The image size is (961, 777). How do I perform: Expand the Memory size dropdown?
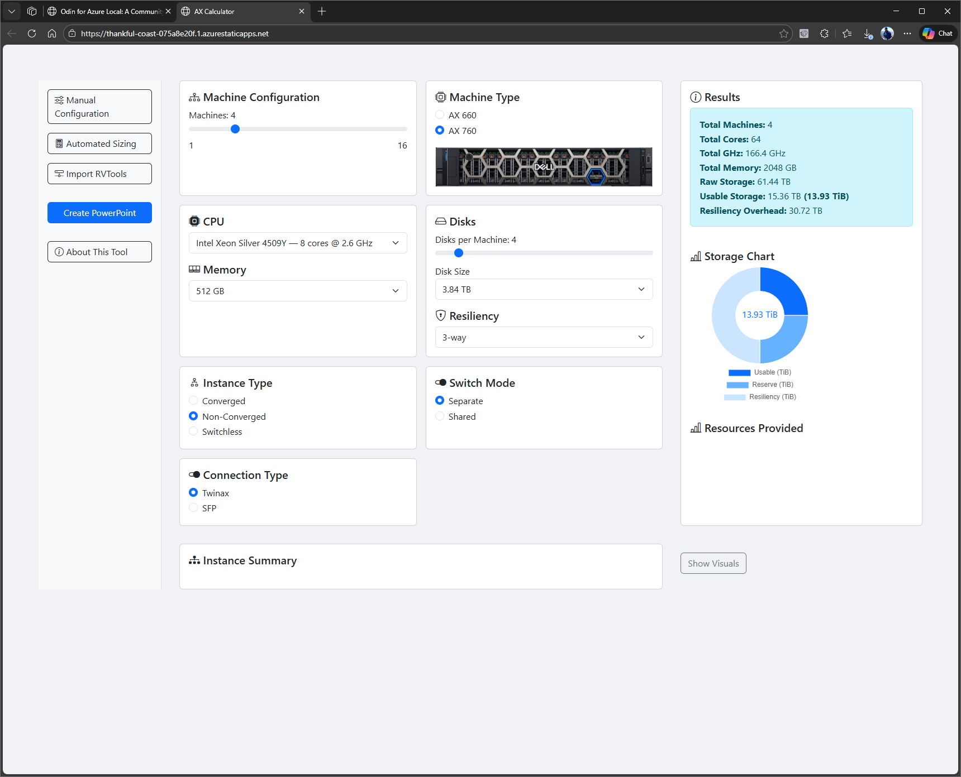pos(298,291)
